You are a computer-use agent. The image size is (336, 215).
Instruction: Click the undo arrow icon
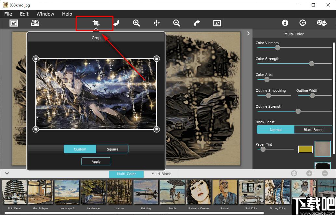point(116,23)
